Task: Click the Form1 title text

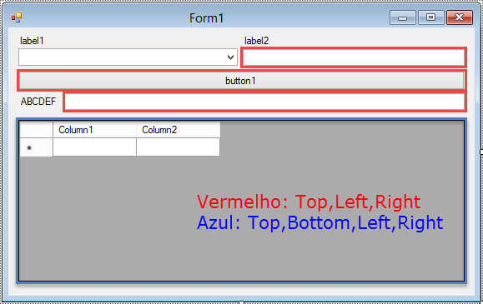Action: point(206,18)
